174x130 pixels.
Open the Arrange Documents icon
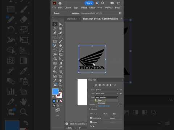(x=112, y=3)
